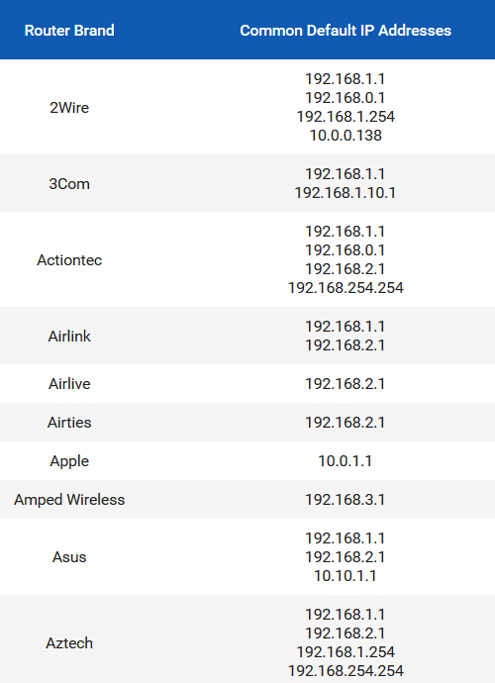
Task: Click the Apple brand cell
Action: pyautogui.click(x=69, y=461)
